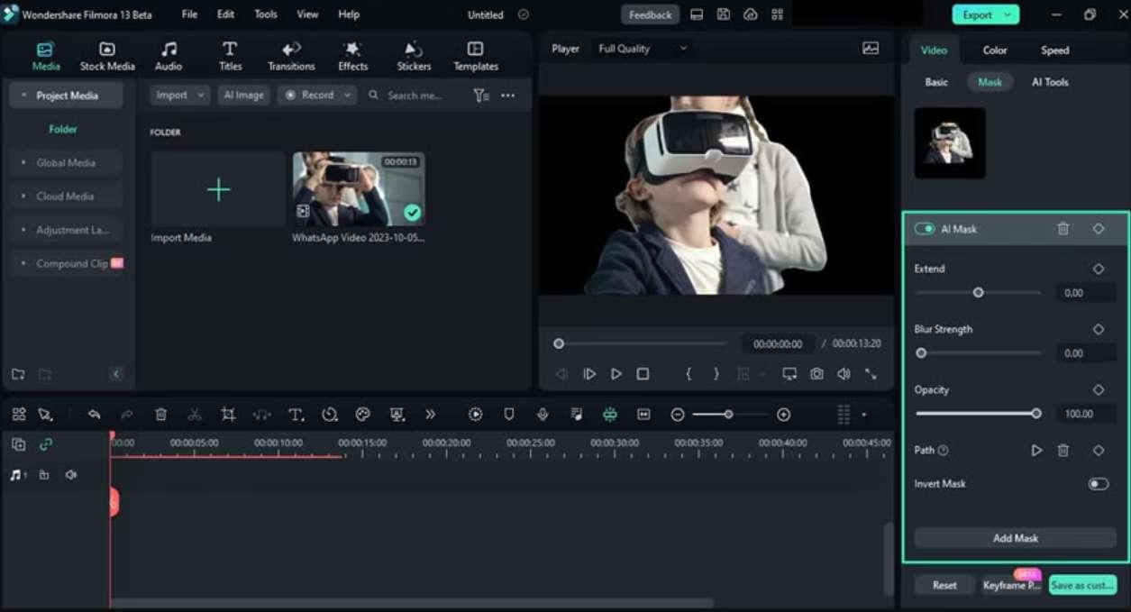Viewport: 1131px width, 612px height.
Task: Add keyframe for Extend diamond
Action: click(x=1099, y=269)
